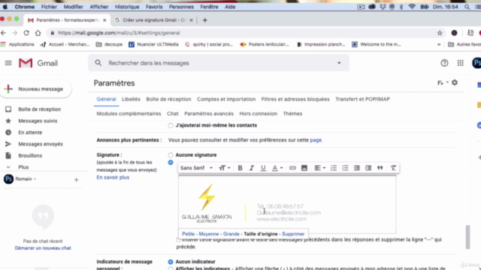481x270 pixels.
Task: Click the search magnifier icon
Action: (x=98, y=63)
